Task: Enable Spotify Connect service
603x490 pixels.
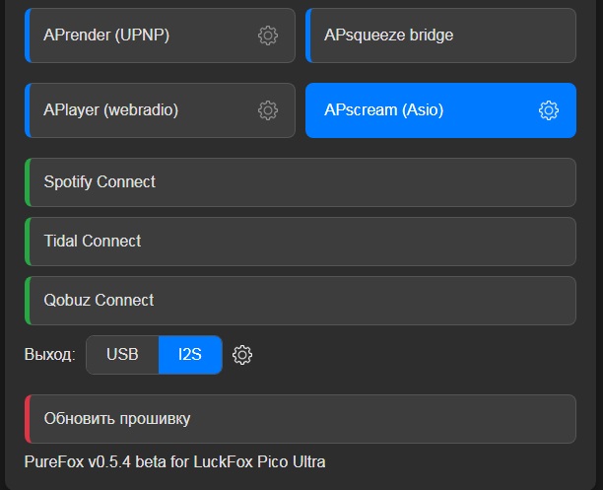Action: pyautogui.click(x=301, y=182)
